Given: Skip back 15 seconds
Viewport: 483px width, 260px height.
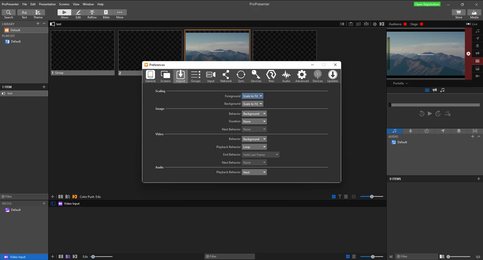Looking at the screenshot, I should click(422, 113).
